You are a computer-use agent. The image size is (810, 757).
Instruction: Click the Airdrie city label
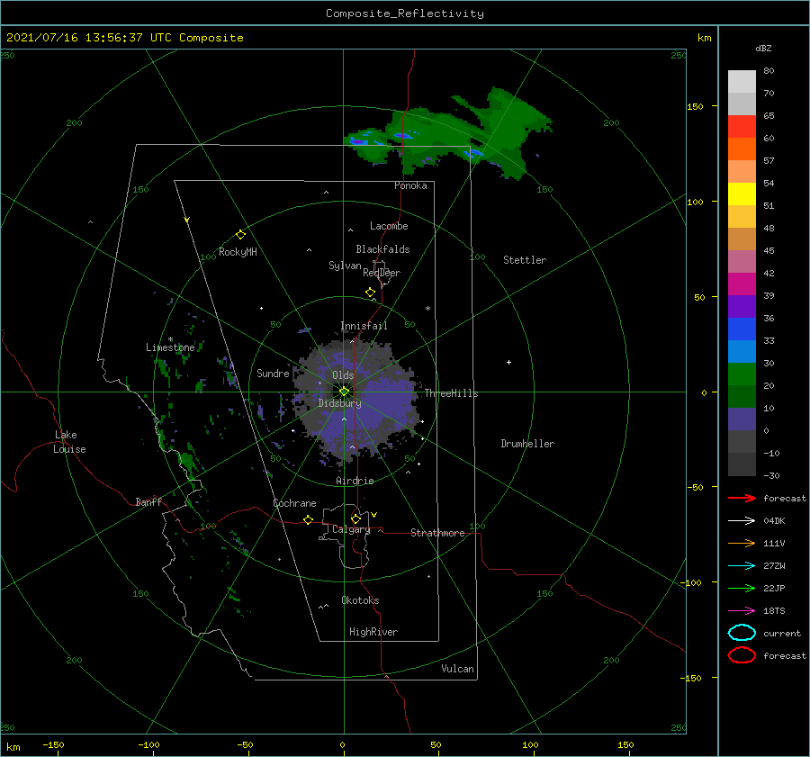pos(355,481)
